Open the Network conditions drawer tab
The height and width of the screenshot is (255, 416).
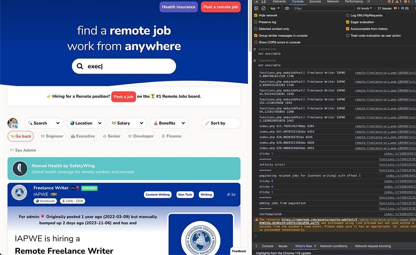334,246
